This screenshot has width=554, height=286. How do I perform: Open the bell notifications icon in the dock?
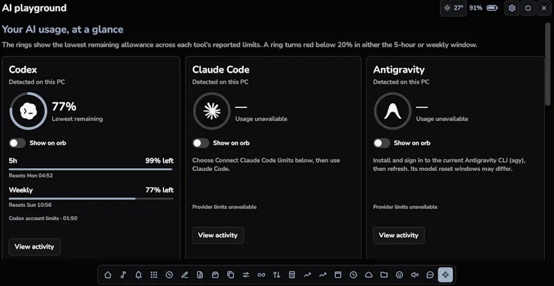click(138, 275)
